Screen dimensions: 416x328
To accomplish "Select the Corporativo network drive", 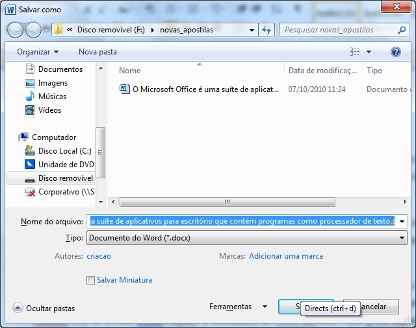I will (x=66, y=192).
